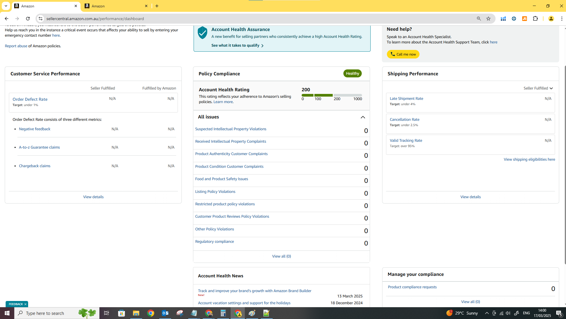The image size is (566, 319).
Task: Click the Call me now button
Action: 403,54
